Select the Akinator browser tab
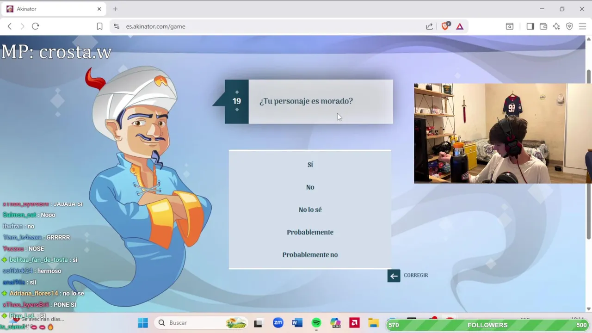The height and width of the screenshot is (333, 592). 53,9
